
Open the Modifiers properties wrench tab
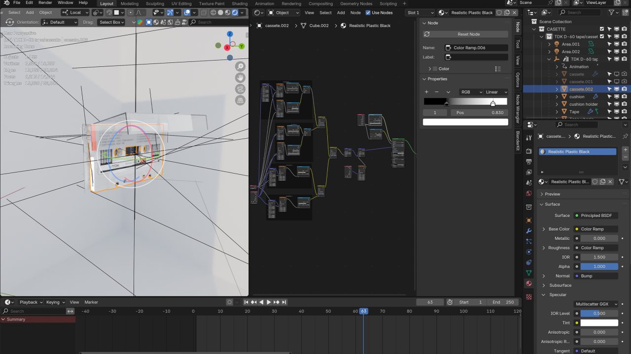pyautogui.click(x=529, y=231)
